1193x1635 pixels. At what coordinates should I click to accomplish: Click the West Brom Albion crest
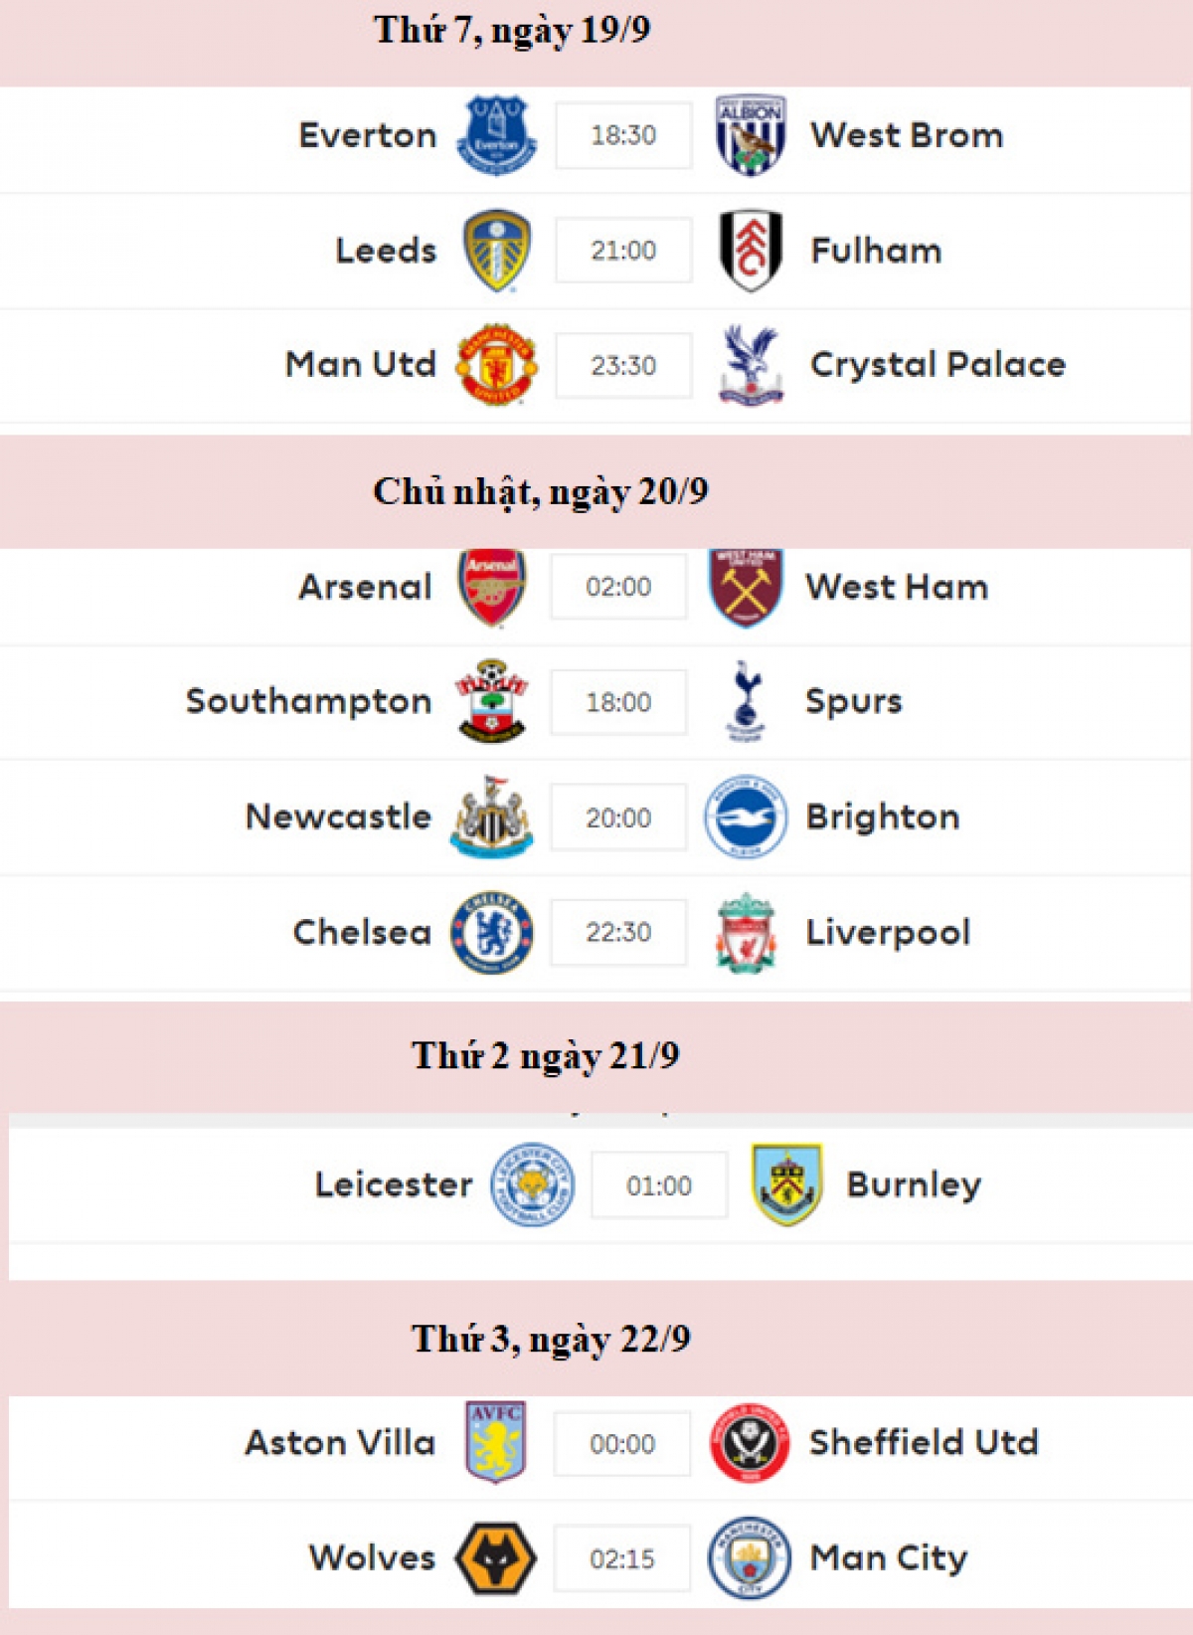coord(751,135)
